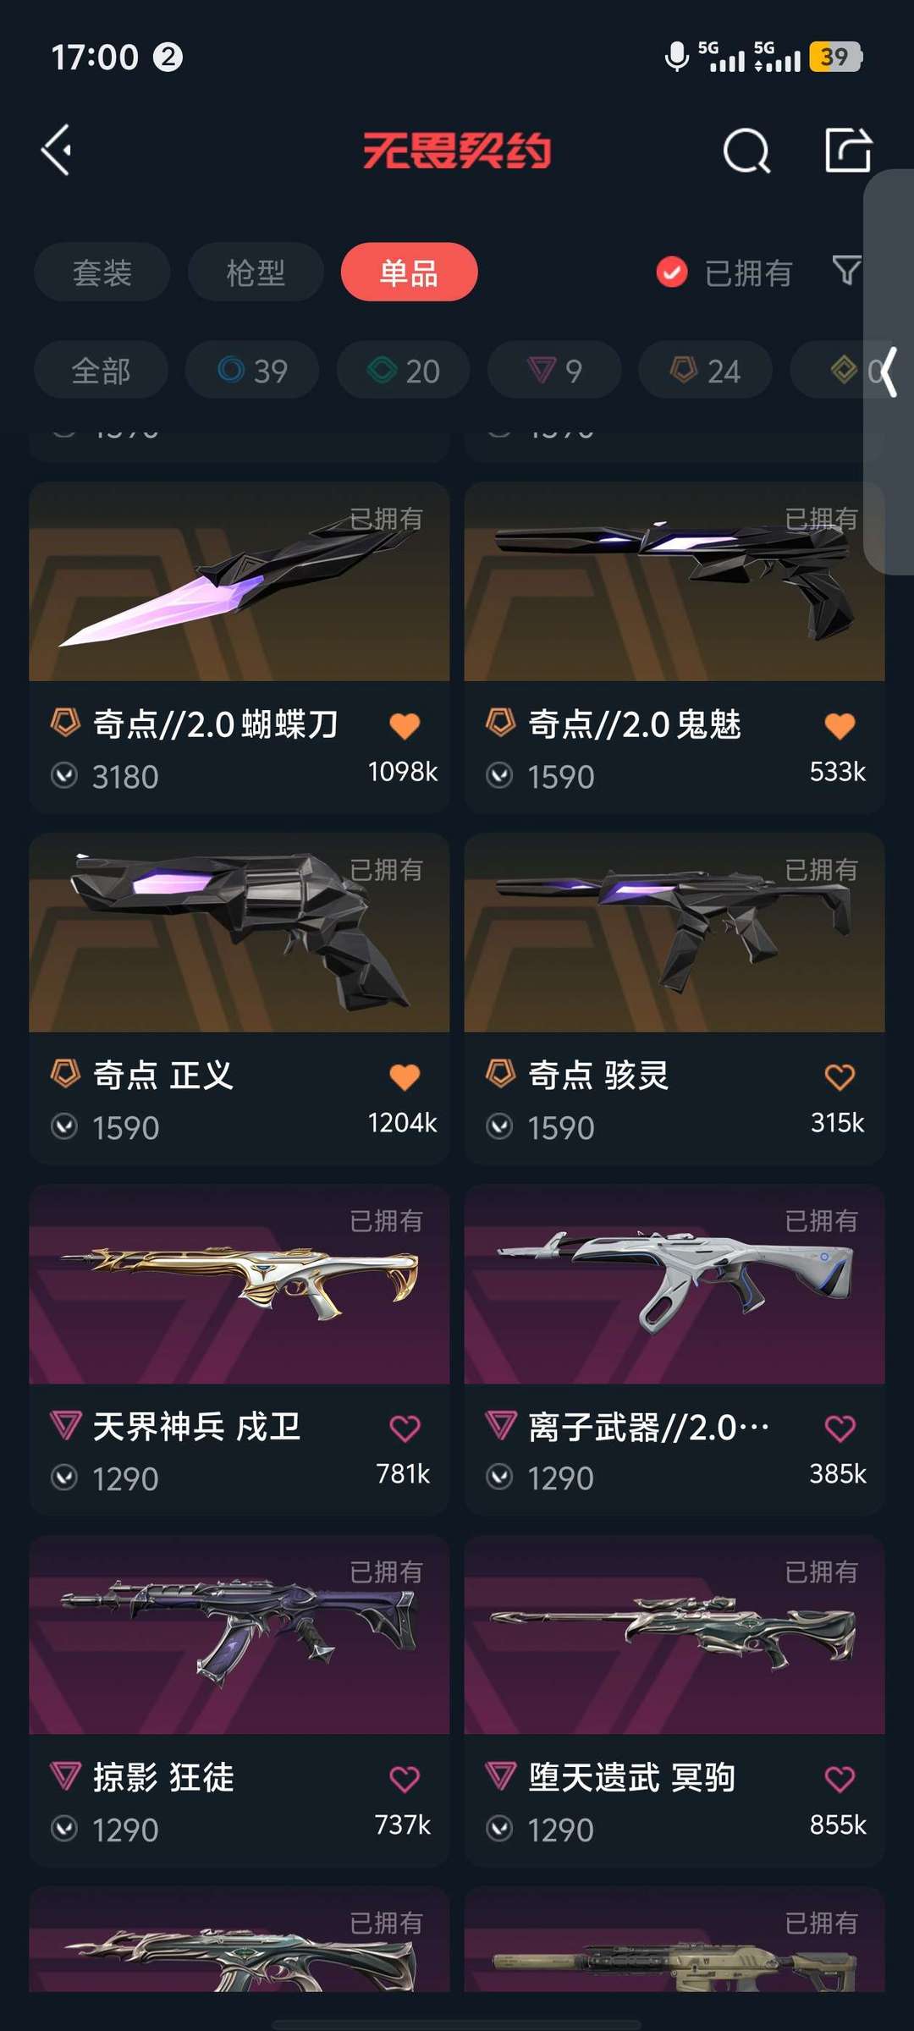Viewport: 914px width, 2031px height.
Task: Filter by blue tier 39 chip
Action: coord(252,371)
